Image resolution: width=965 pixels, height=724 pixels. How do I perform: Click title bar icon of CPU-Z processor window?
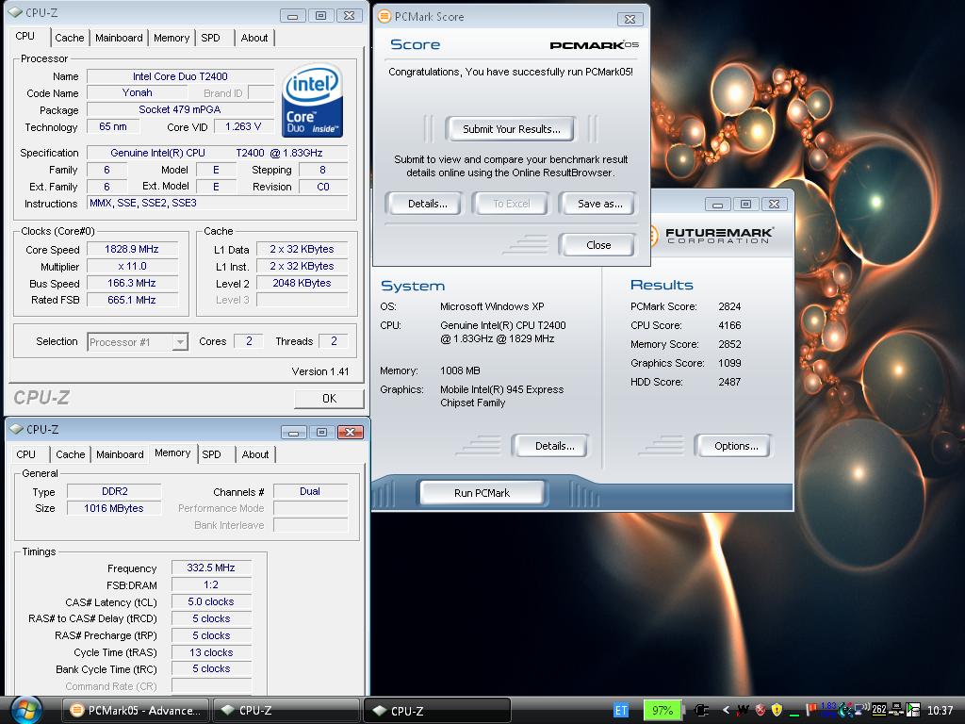coord(15,12)
